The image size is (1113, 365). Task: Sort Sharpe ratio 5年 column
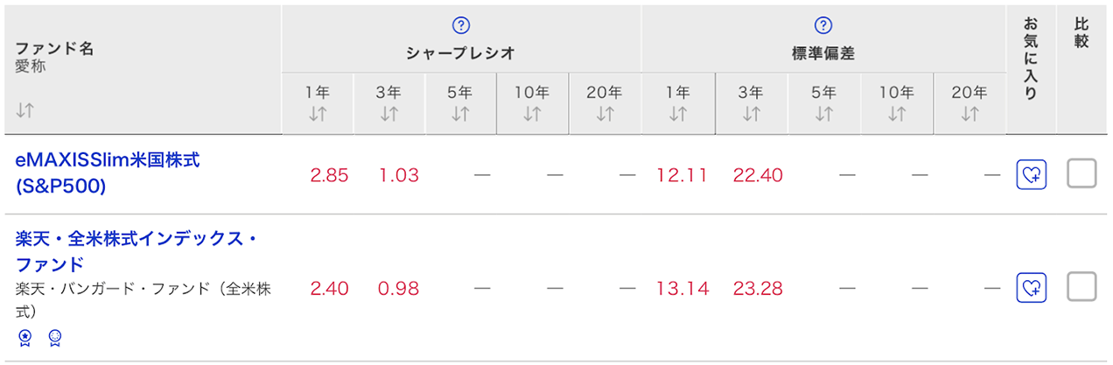pos(460,114)
